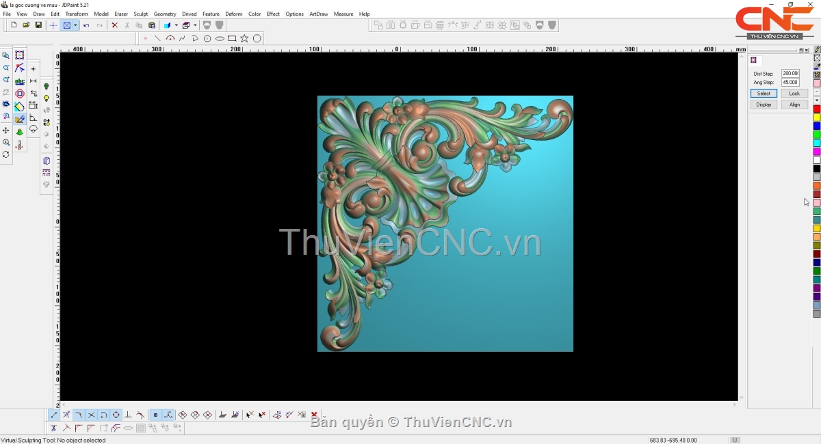Select the rectangle drawing tool
The height and width of the screenshot is (444, 821).
tap(232, 38)
